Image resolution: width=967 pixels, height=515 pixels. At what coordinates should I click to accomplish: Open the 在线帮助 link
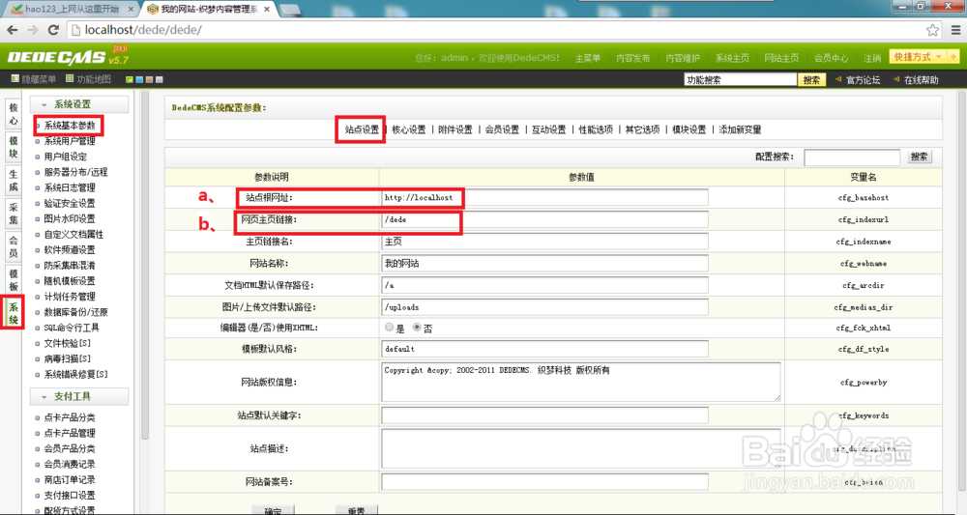(x=921, y=80)
